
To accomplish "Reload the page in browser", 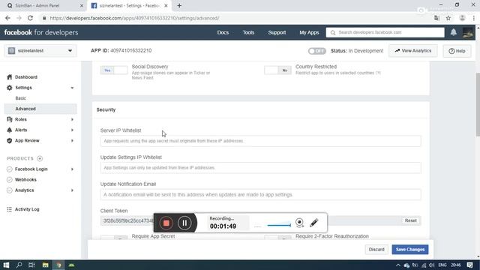I will [x=30, y=18].
